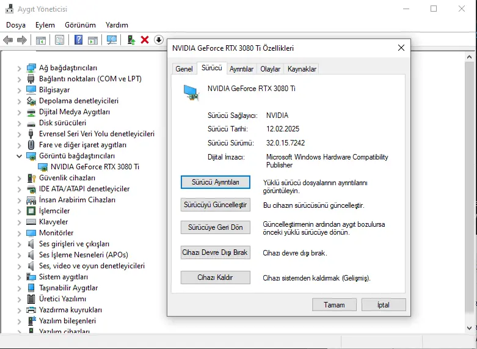Click the USB Evrensel Seri Veri Yolu icon
Screen dimensions: 477x349
pos(31,134)
